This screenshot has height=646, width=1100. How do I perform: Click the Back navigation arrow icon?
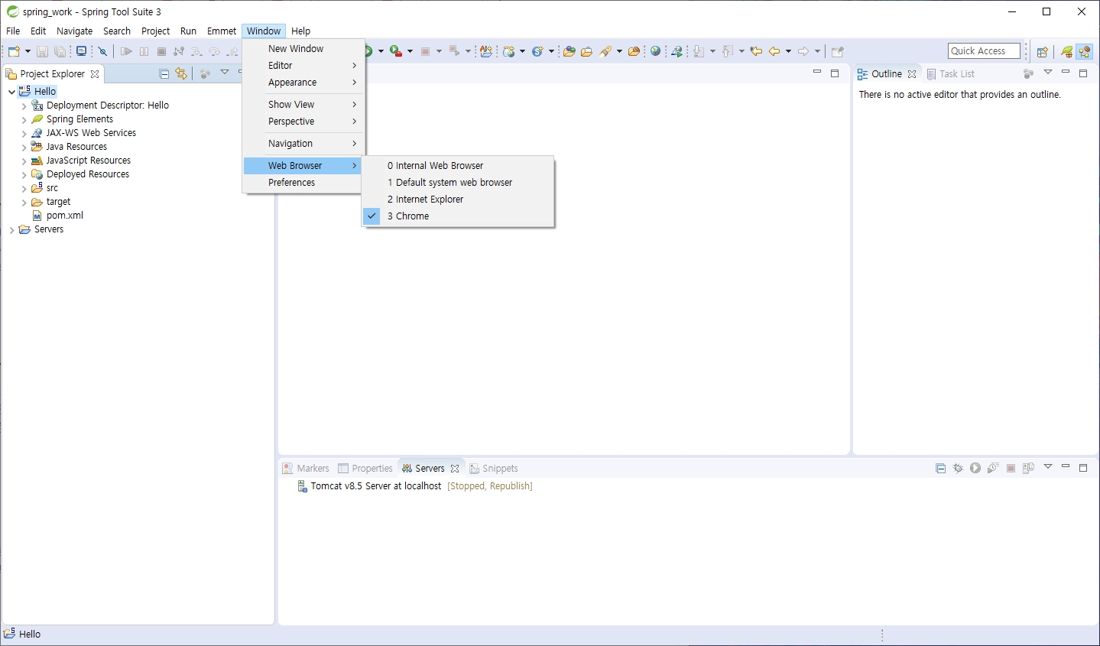click(774, 51)
